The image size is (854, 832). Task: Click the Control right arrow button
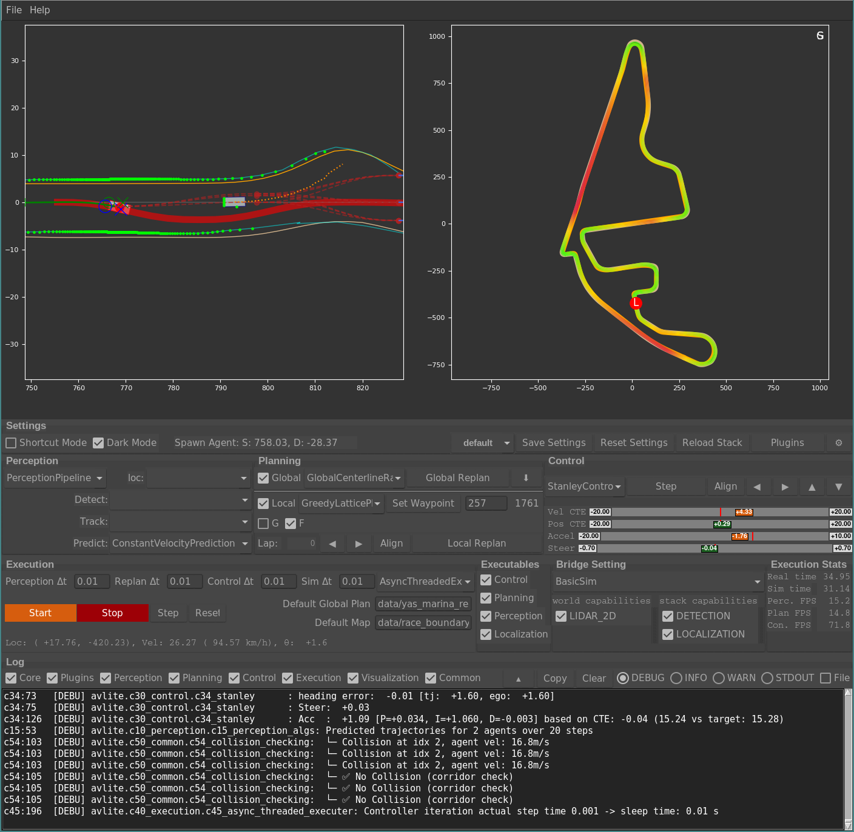(785, 487)
